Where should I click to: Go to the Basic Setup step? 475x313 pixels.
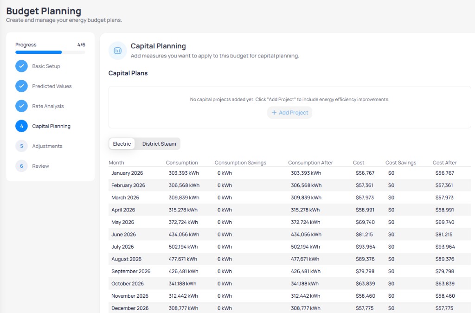(46, 66)
